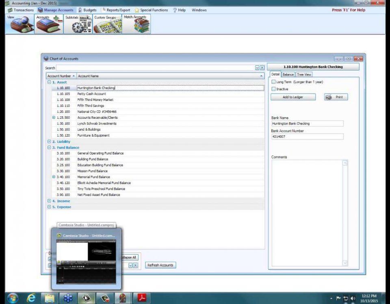The width and height of the screenshot is (390, 304).
Task: Expand the Accounts Receivable/Clients row
Action: point(54,118)
